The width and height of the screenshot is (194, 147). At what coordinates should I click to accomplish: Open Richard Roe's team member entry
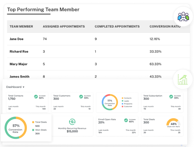[19, 51]
